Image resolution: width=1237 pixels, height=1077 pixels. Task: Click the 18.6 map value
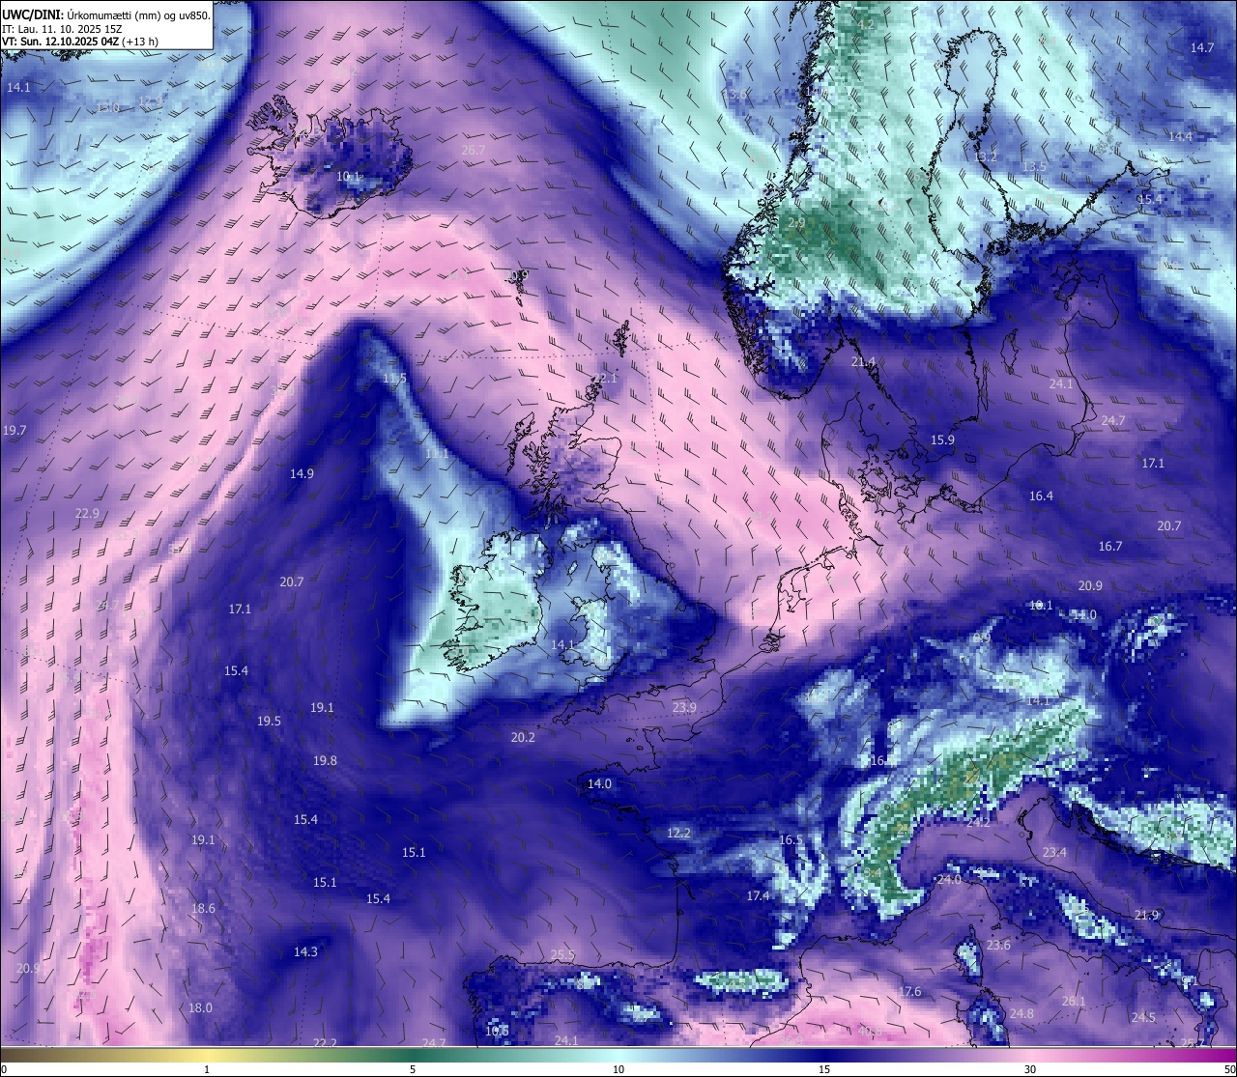[x=203, y=908]
